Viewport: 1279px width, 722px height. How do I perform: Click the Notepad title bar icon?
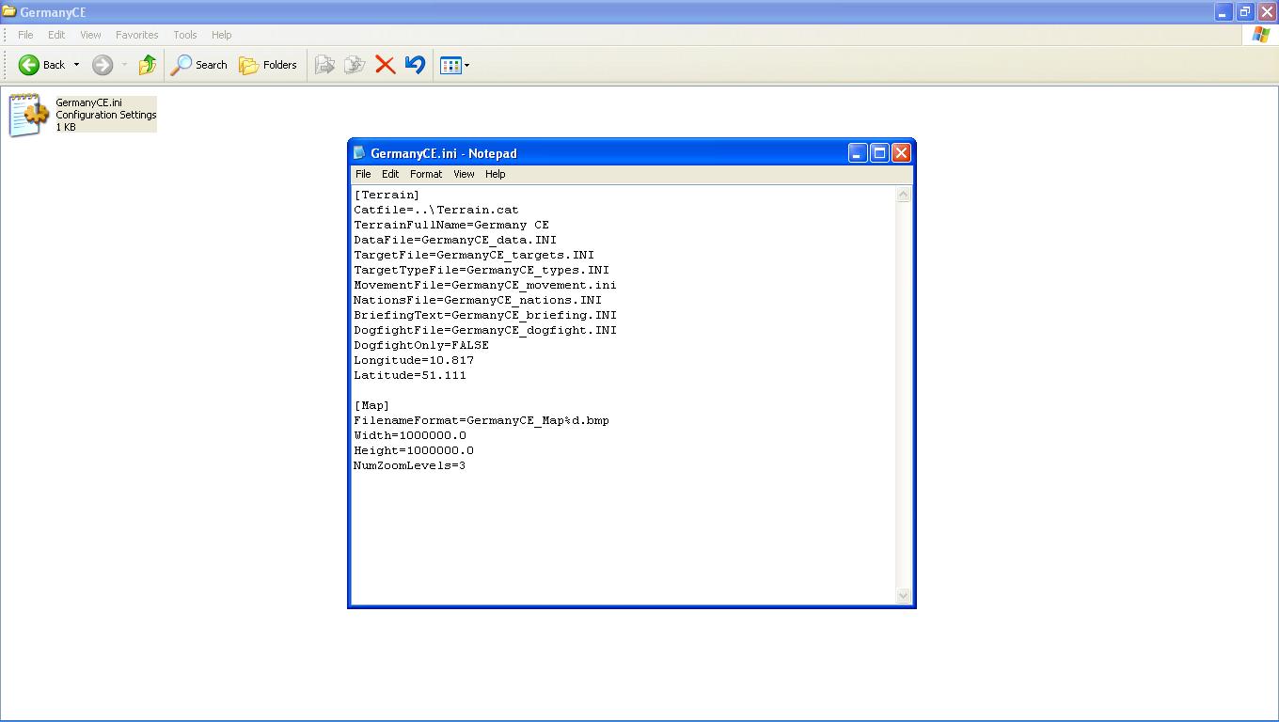tap(359, 153)
